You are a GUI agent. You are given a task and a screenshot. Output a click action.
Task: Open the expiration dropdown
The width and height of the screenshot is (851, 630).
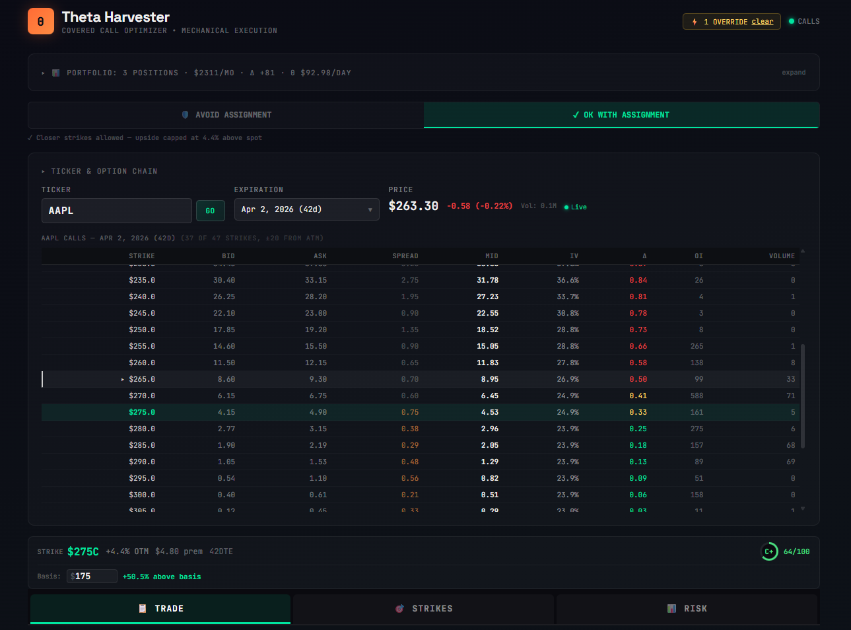[306, 209]
